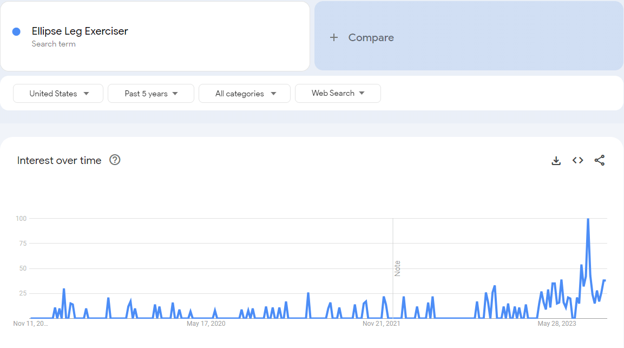Click the Nov 21, 2021 axis label
Screen dimensions: 624x348
pos(381,324)
